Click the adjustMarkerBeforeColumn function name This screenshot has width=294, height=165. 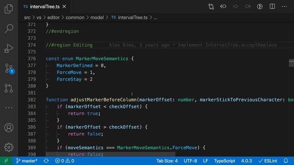(x=103, y=100)
